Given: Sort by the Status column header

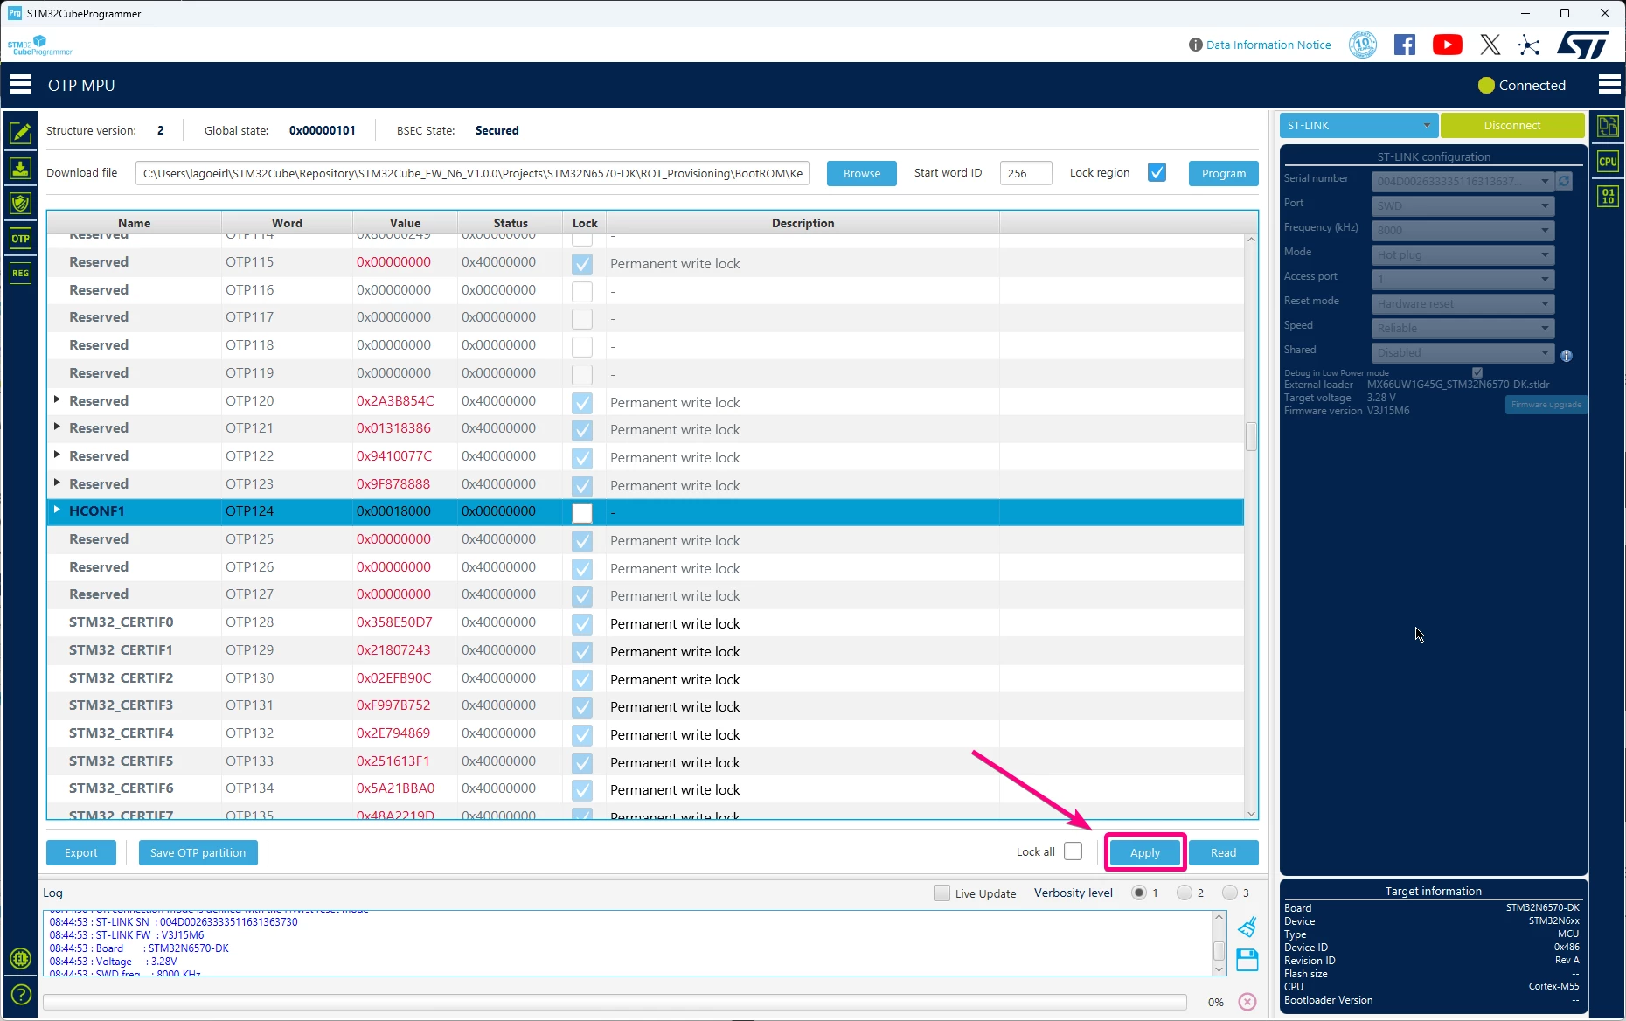Looking at the screenshot, I should tap(511, 223).
